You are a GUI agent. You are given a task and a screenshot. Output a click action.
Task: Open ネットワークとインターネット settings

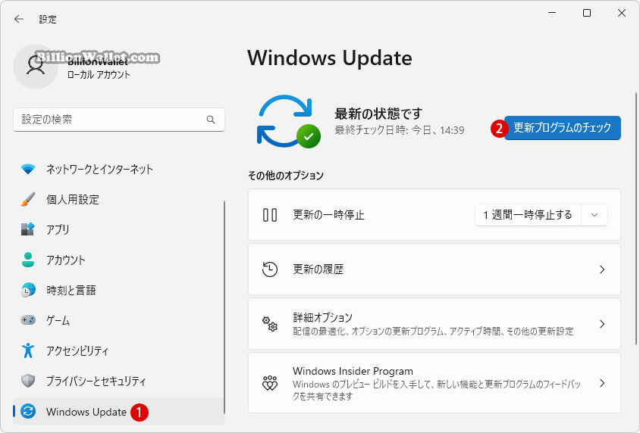click(118, 169)
